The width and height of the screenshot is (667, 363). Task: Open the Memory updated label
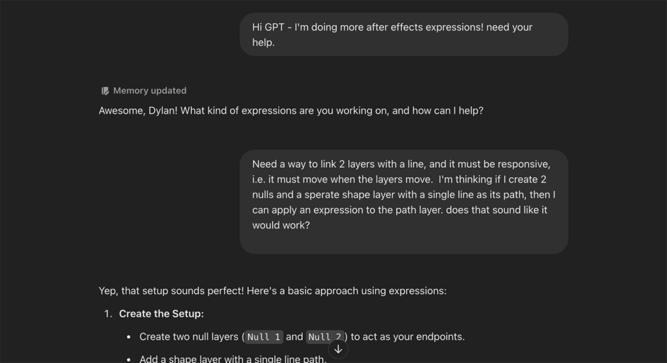pos(149,90)
